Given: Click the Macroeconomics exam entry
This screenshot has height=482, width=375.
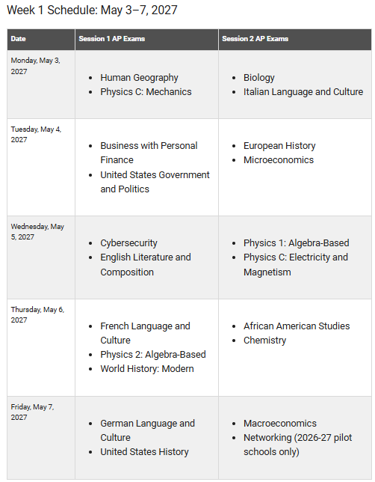Looking at the screenshot, I should (x=280, y=424).
